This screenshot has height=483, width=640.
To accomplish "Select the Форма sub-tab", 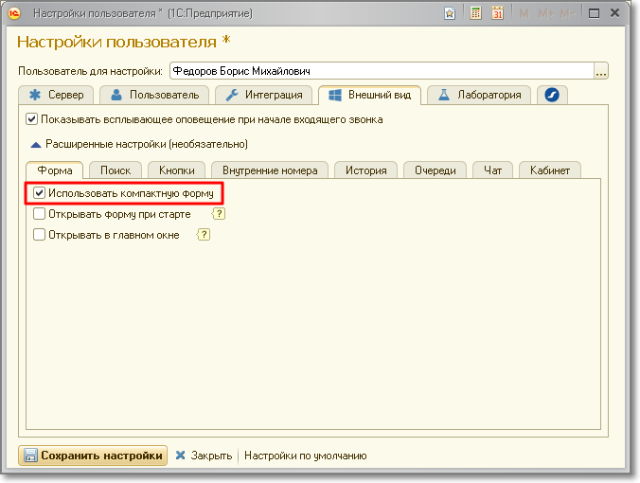I will [55, 170].
